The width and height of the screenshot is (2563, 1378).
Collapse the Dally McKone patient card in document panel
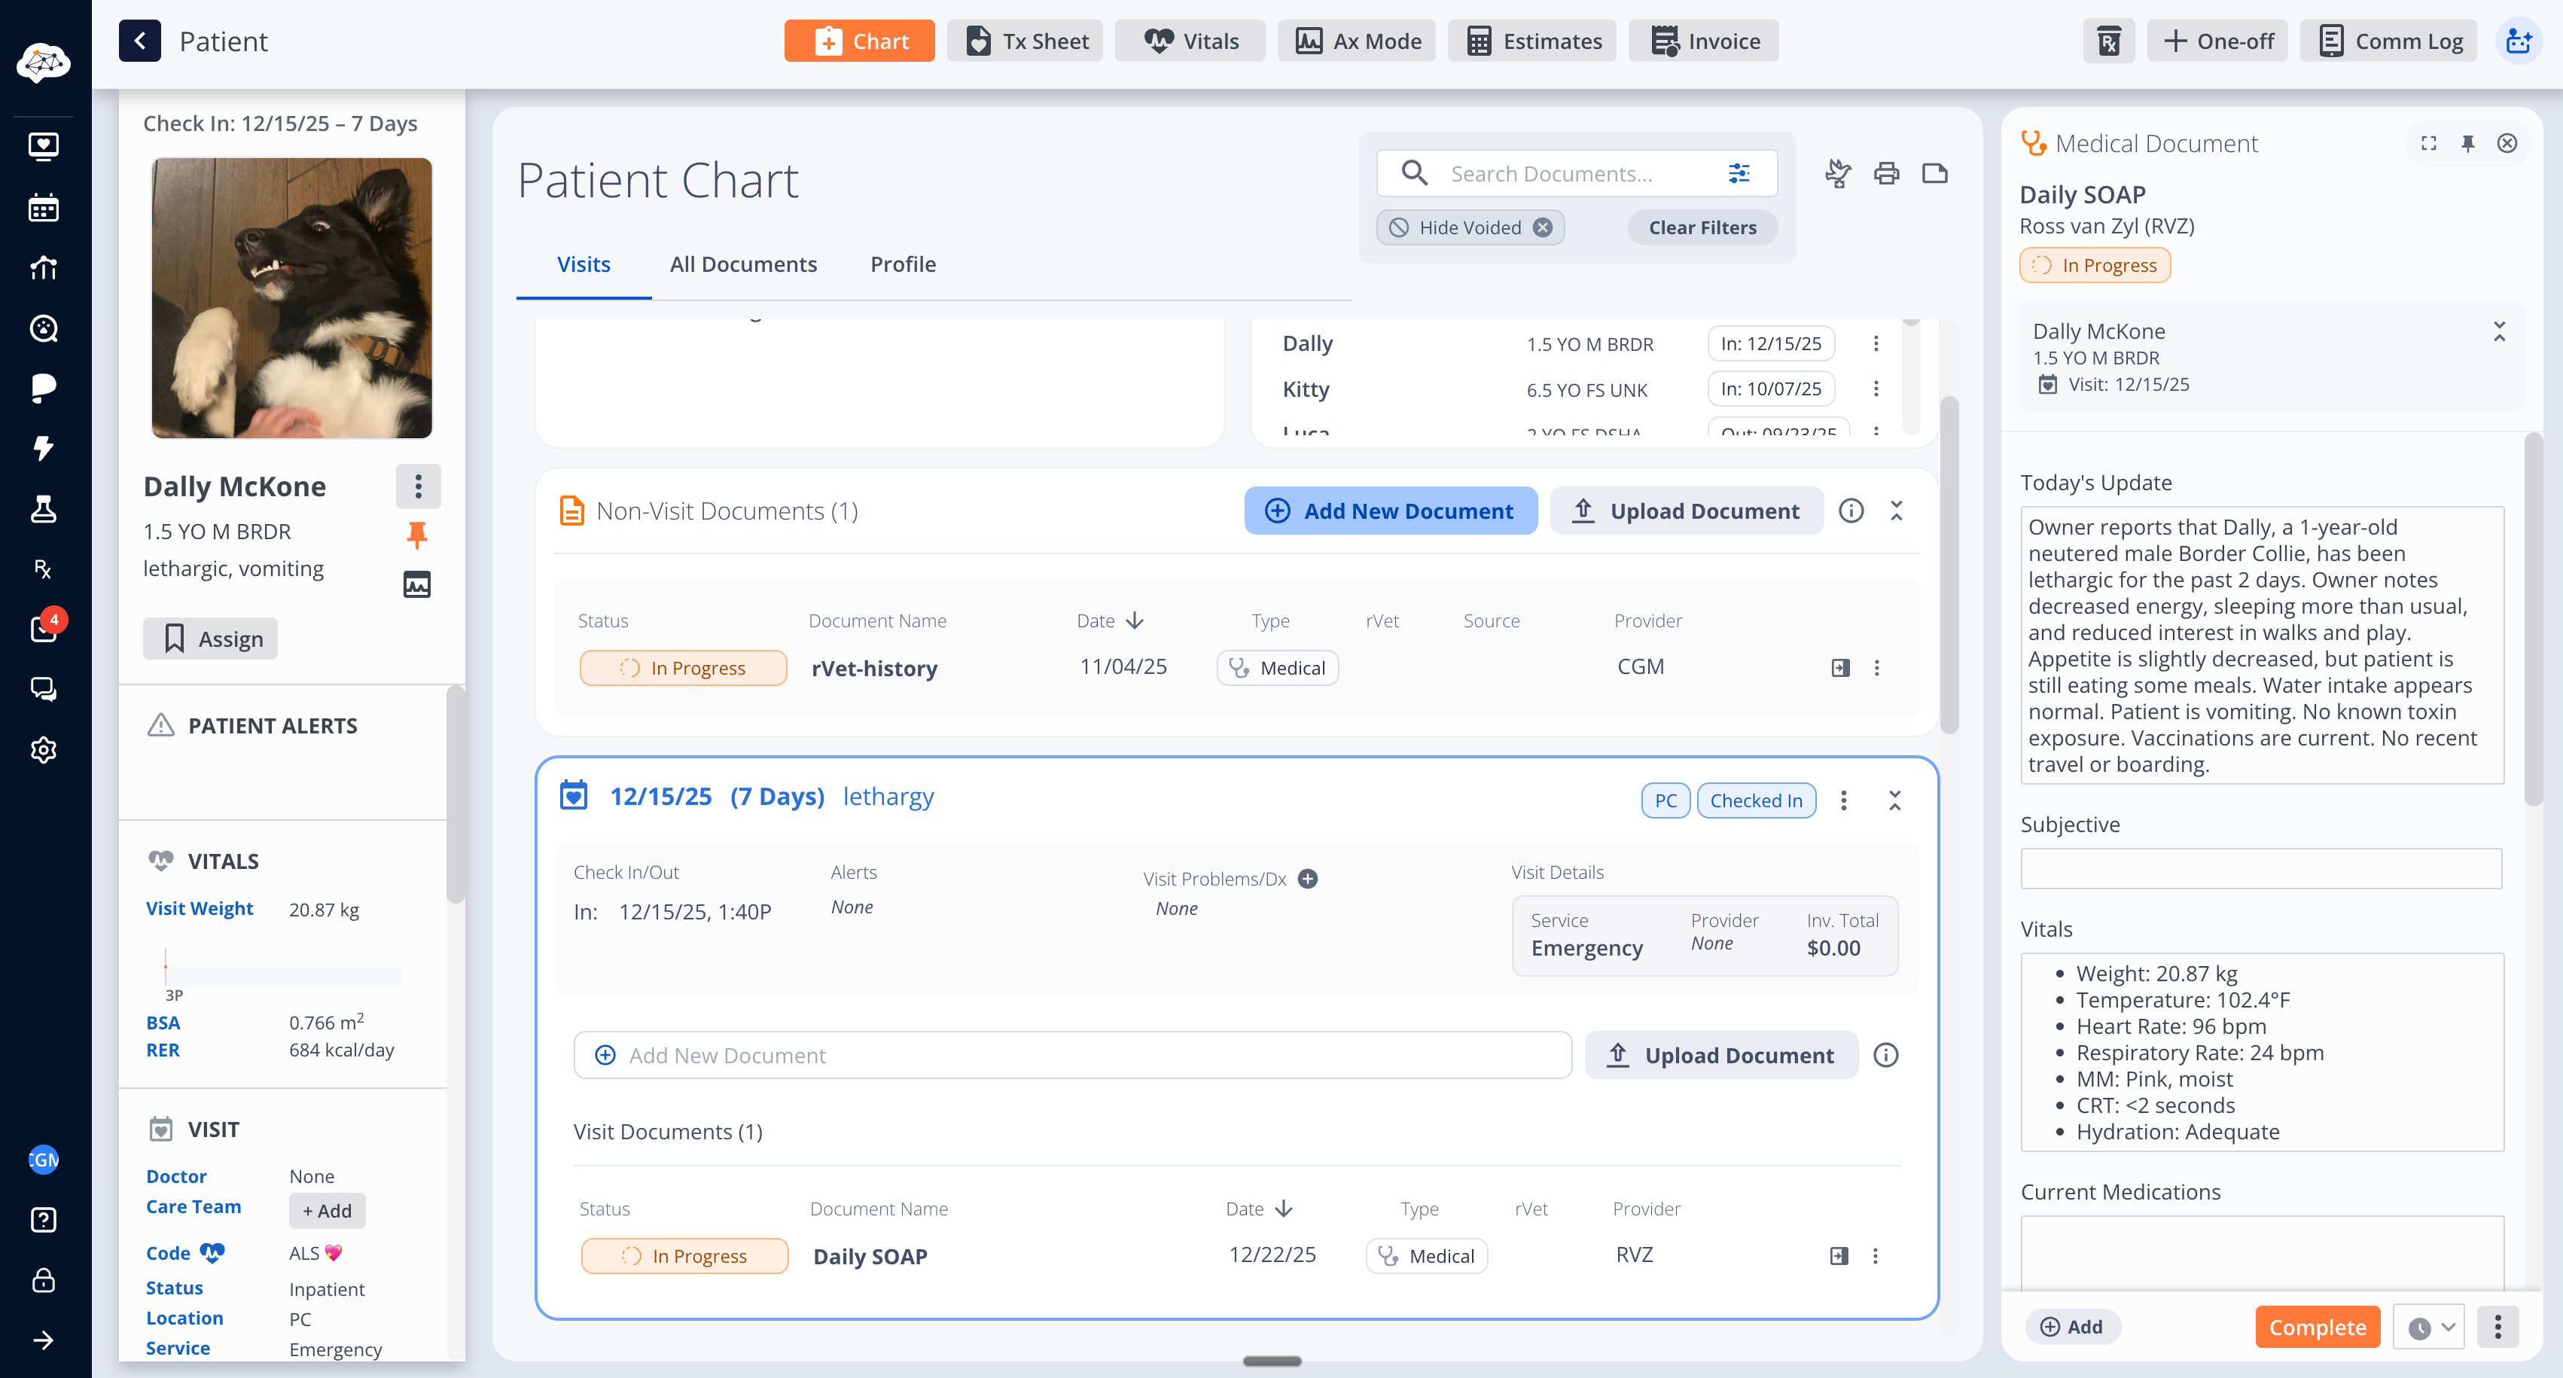tap(2498, 331)
